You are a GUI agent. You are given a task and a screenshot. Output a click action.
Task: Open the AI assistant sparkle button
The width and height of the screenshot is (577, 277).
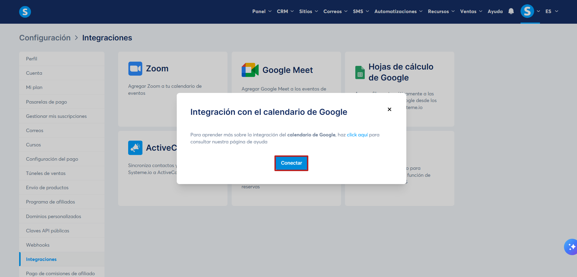click(x=571, y=247)
